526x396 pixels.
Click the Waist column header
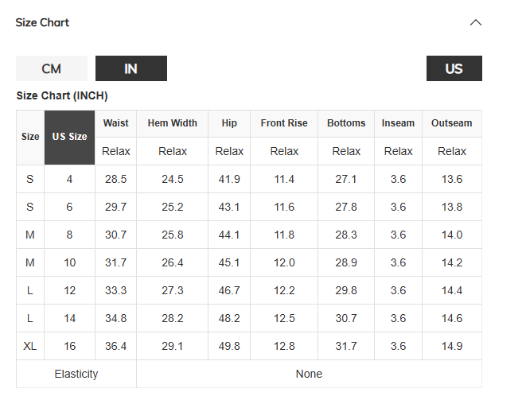[x=115, y=123]
